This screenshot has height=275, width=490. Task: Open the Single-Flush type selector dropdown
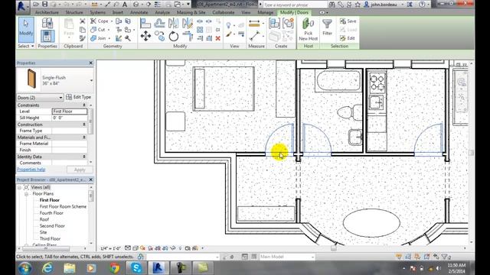91,80
